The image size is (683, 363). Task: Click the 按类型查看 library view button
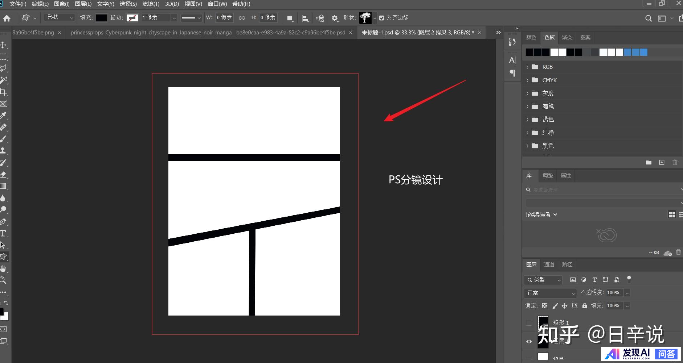541,214
